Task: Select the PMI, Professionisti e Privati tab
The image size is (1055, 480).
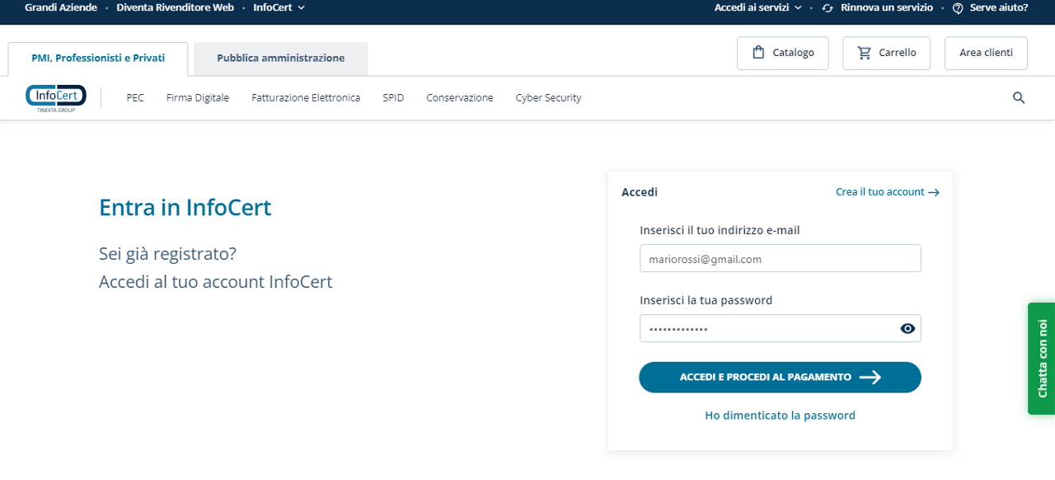Action: (x=98, y=59)
